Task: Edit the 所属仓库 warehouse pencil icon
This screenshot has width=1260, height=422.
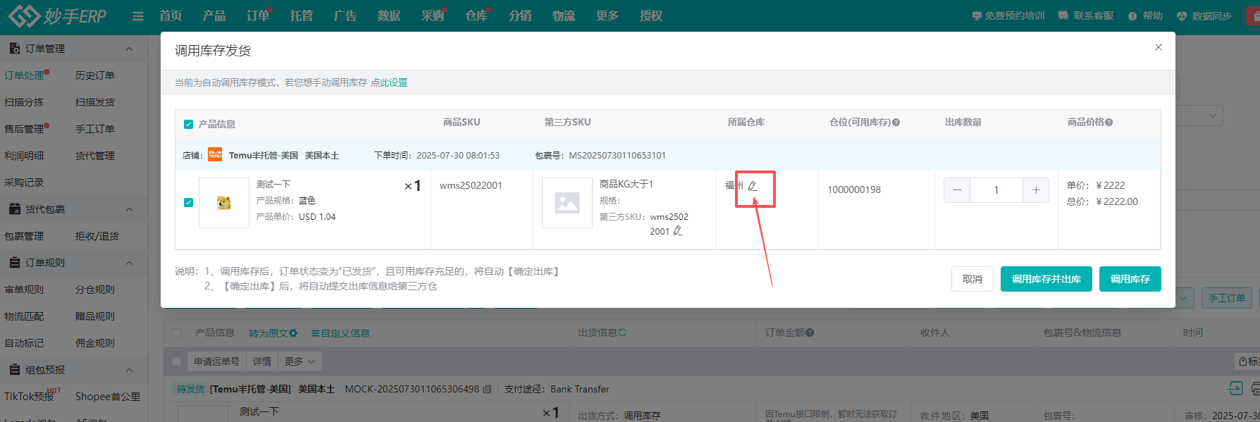Action: coord(753,186)
